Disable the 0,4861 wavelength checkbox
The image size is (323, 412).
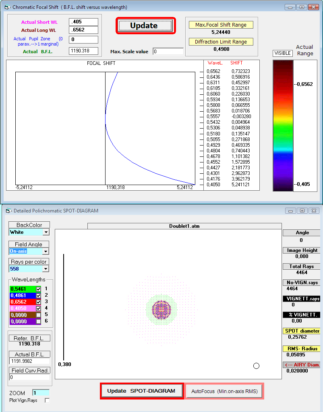[39, 295]
